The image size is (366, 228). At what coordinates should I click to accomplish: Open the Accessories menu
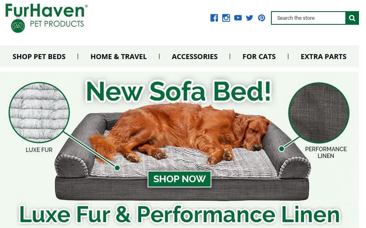pos(195,57)
